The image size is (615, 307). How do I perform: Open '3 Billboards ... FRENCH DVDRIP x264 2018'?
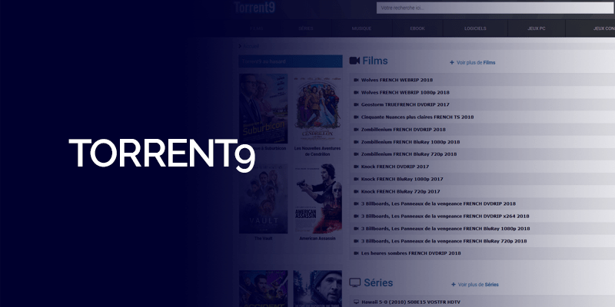click(445, 216)
